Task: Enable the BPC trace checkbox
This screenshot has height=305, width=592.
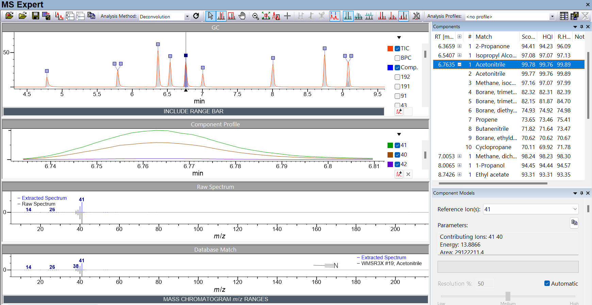Action: [397, 58]
